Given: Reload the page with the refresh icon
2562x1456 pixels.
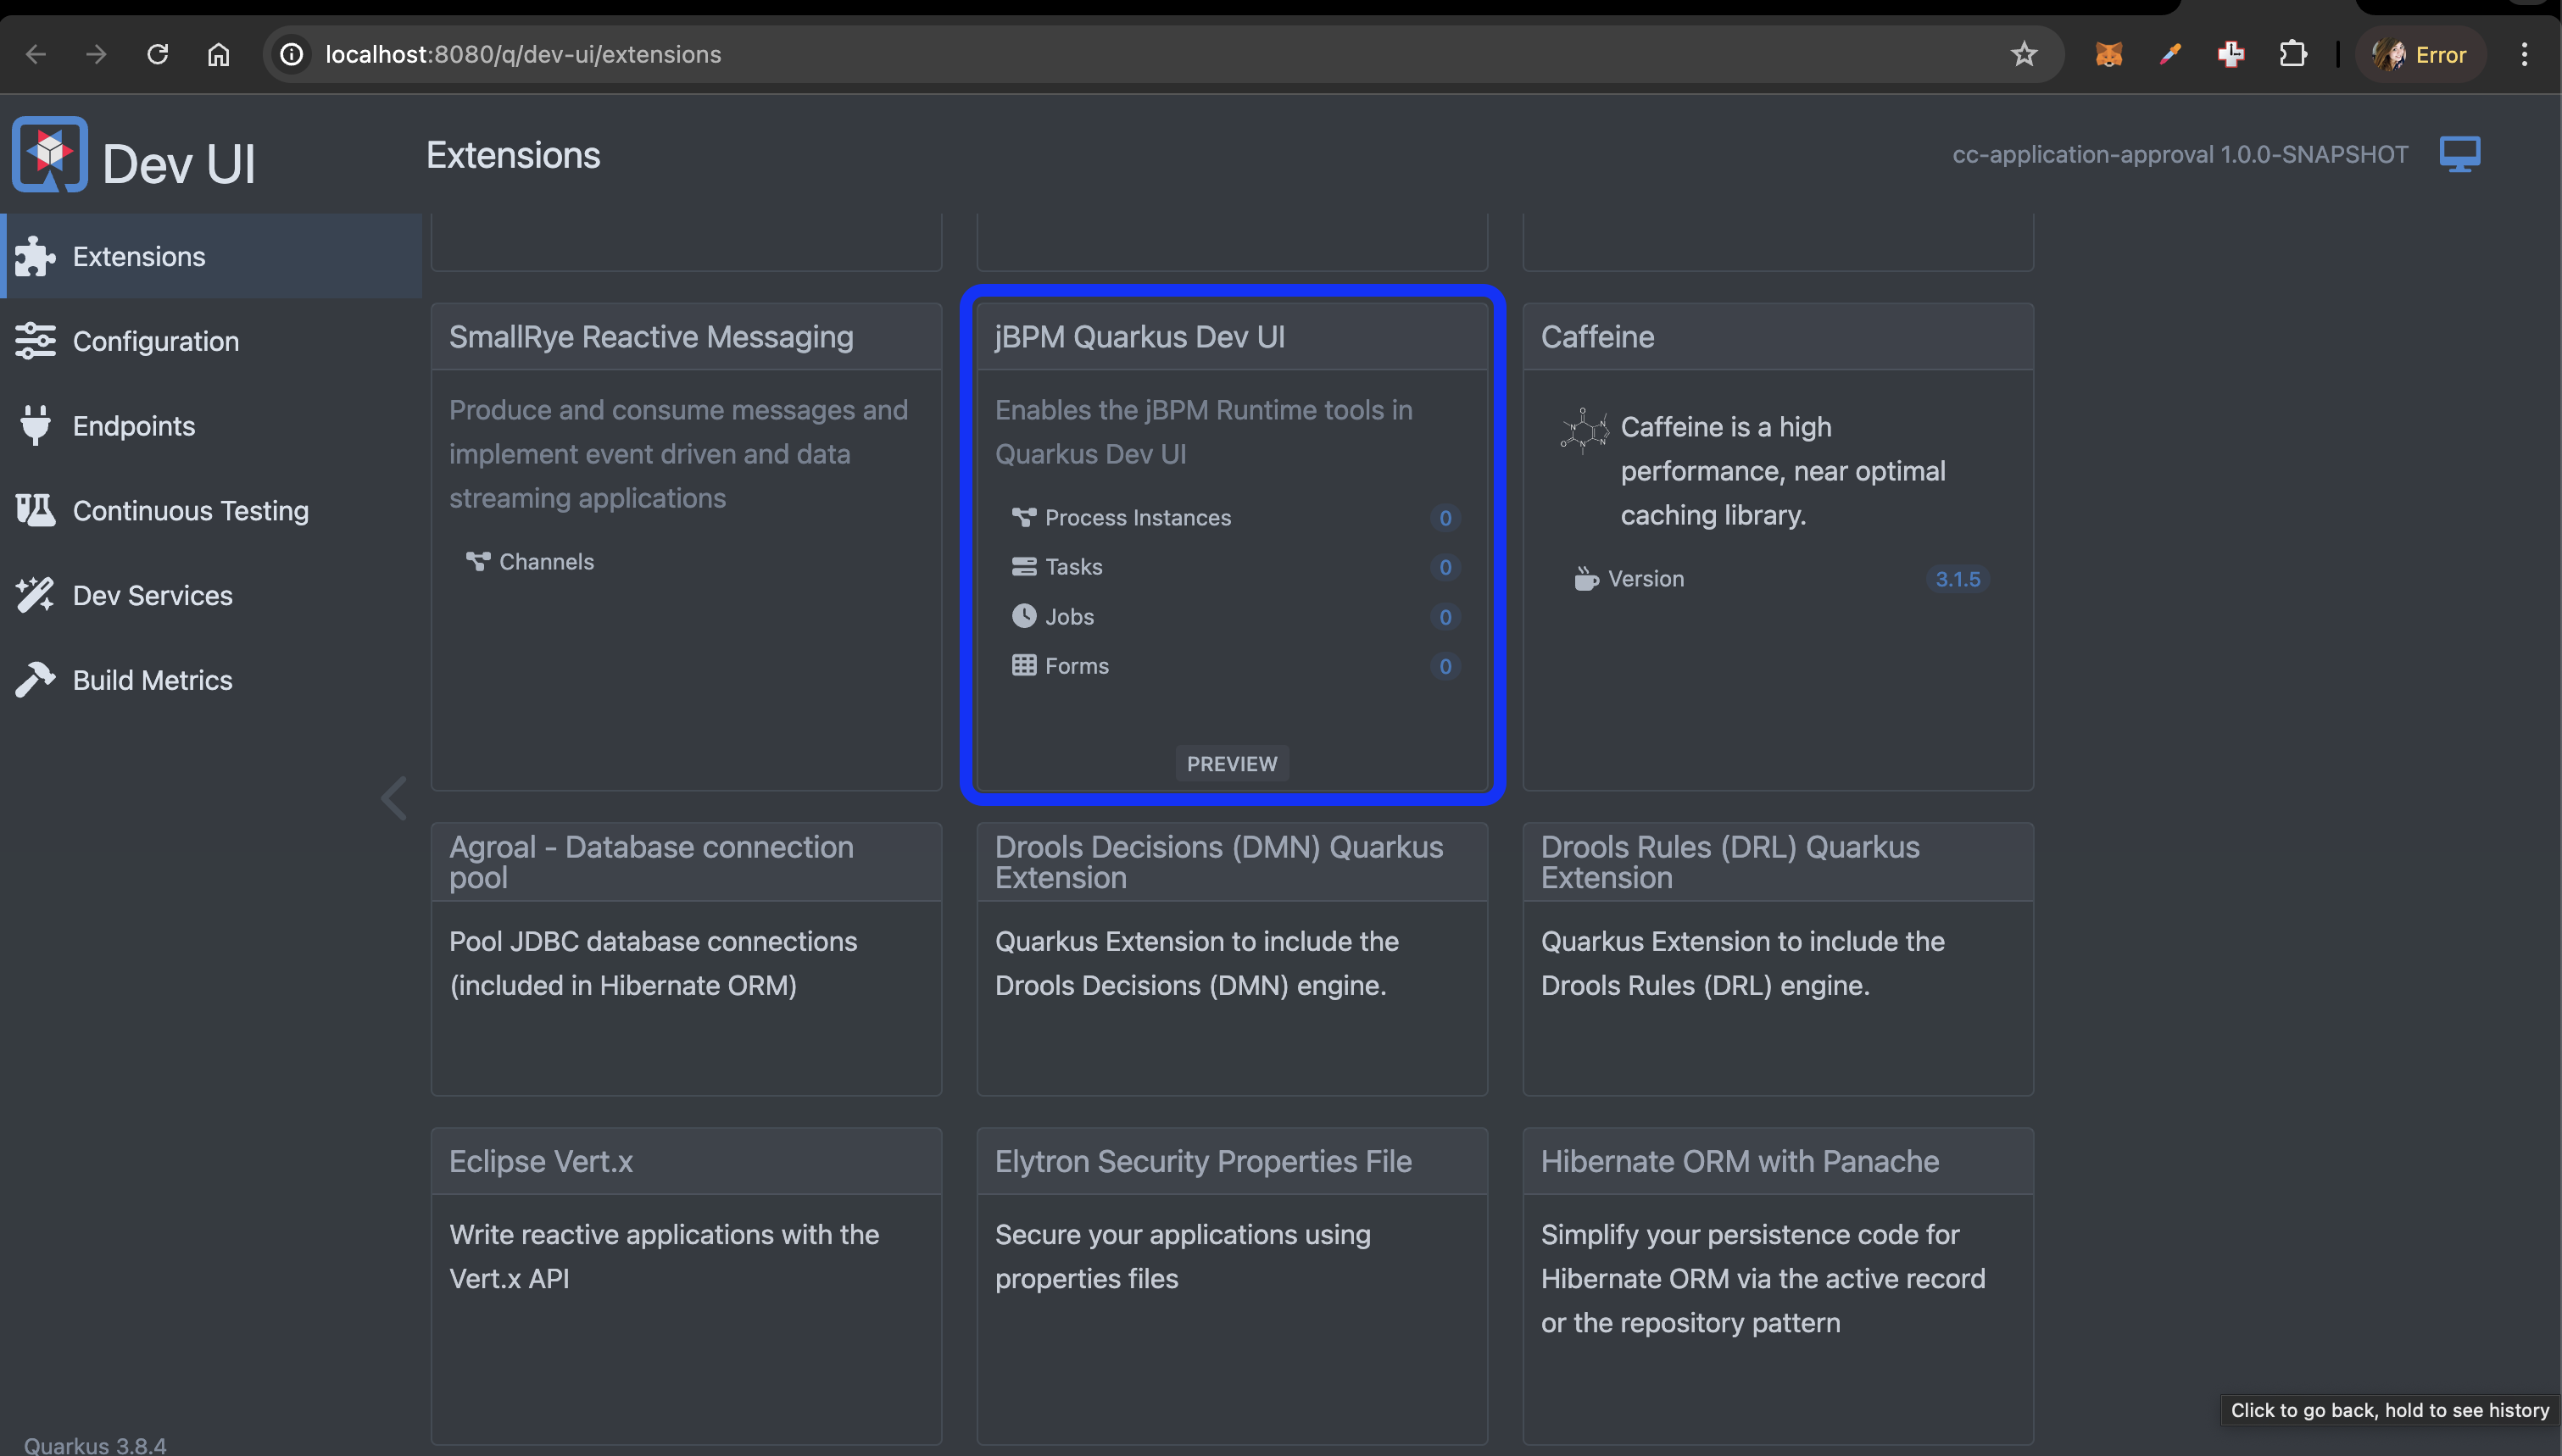Looking at the screenshot, I should 157,54.
